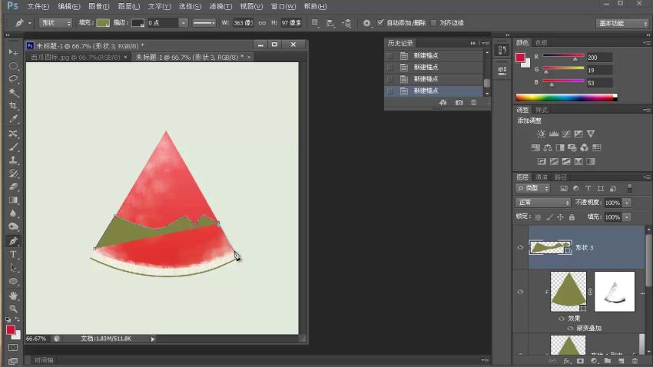
Task: Create new document from current state
Action: tap(443, 102)
